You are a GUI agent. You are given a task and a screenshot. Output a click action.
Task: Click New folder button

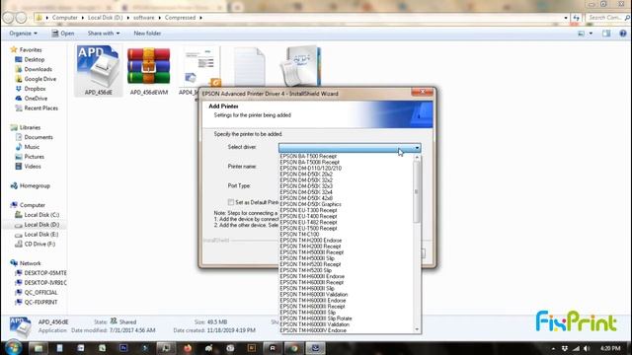click(x=147, y=34)
